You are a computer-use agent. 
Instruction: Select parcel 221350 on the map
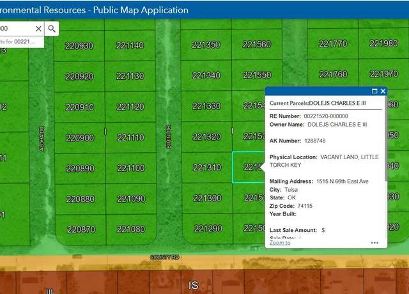point(206,45)
